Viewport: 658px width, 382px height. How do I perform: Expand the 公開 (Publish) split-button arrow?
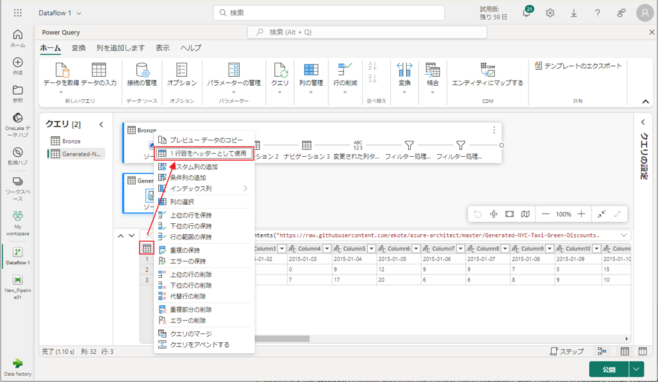pos(636,369)
